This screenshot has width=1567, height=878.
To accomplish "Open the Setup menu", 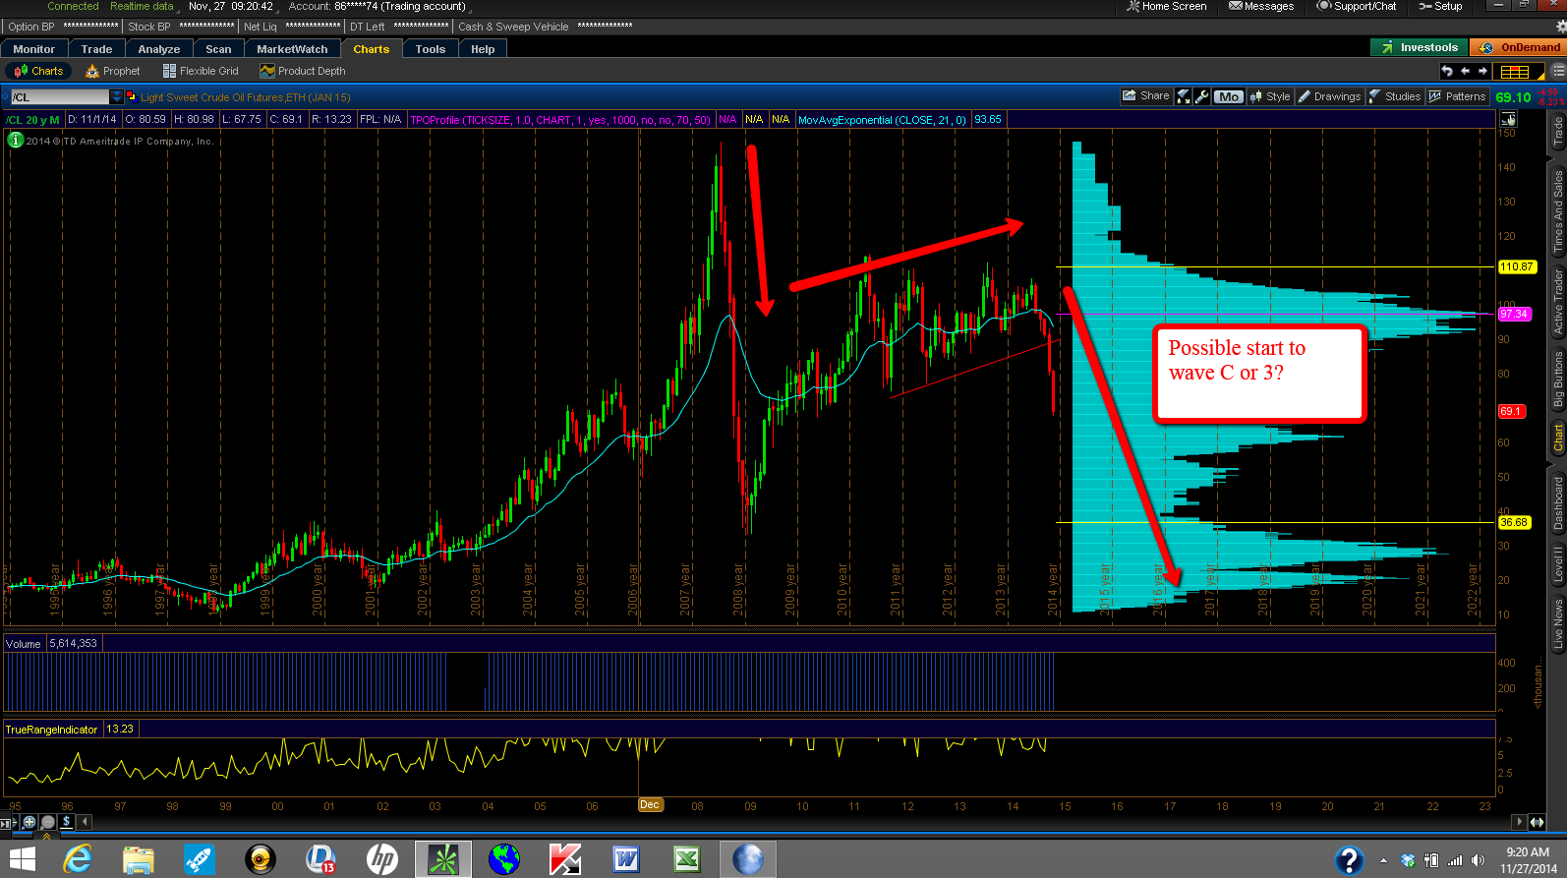I will [x=1440, y=6].
